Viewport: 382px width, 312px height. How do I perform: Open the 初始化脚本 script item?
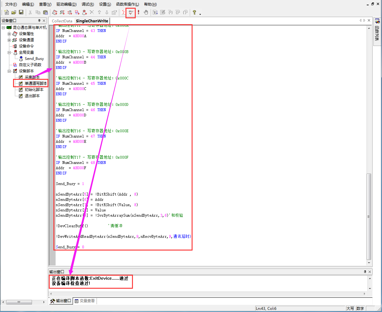coord(34,89)
